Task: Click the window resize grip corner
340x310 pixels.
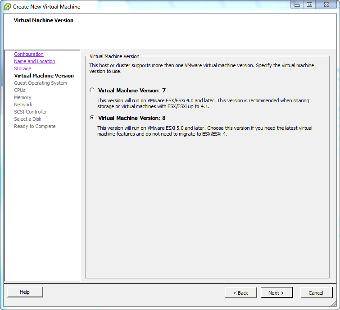Action: click(334, 303)
